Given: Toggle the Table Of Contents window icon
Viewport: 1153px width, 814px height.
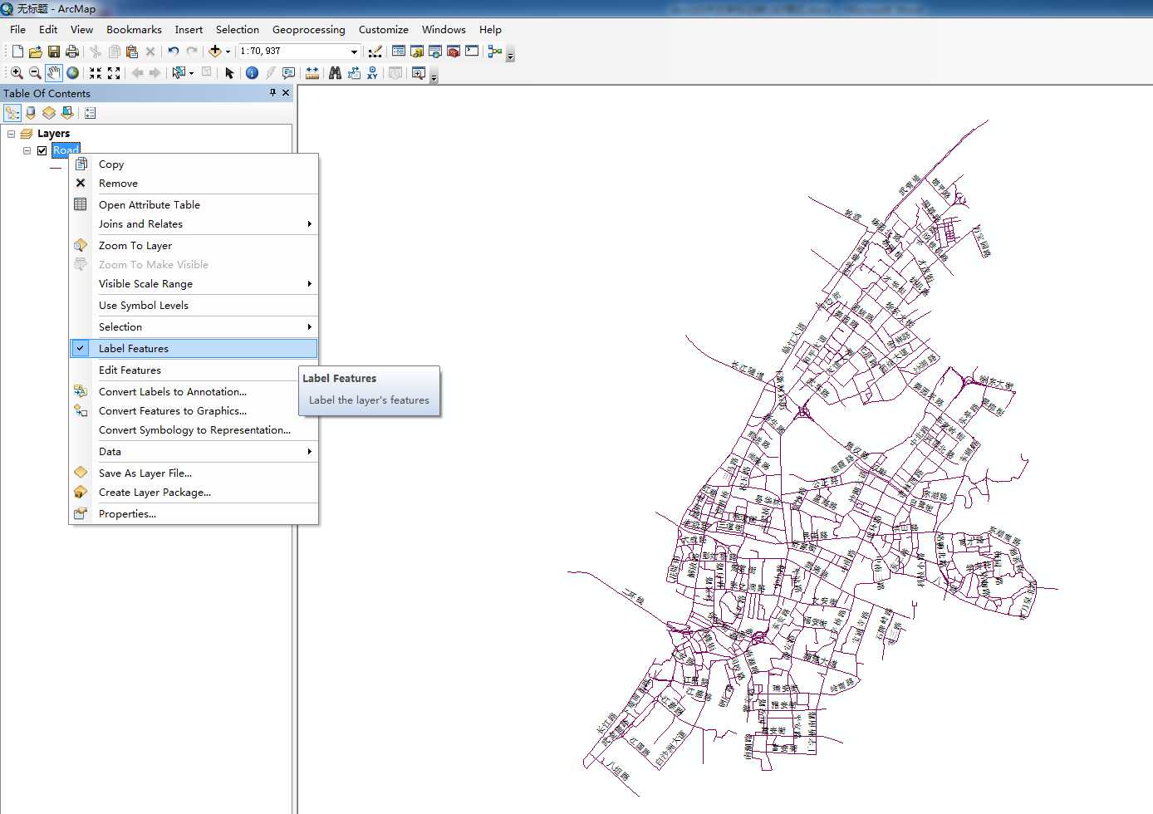Looking at the screenshot, I should click(x=399, y=51).
